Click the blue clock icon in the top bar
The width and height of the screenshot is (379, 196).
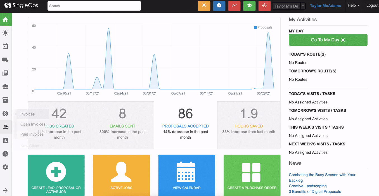click(219, 6)
